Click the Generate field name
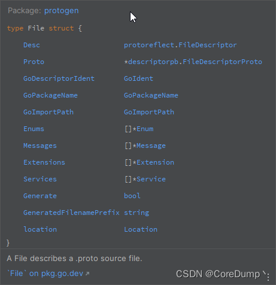The width and height of the screenshot is (276, 285). (x=40, y=196)
